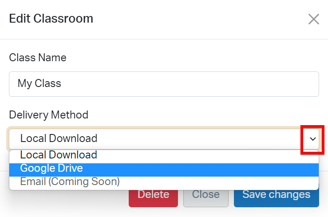Pick the Email (Coming Soon) option

tap(70, 181)
